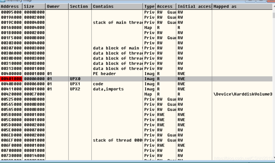Select address 00307000 data block row

click(136, 48)
